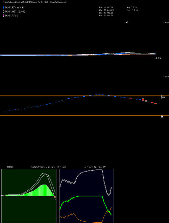Click the large red candlestick in price chart

click(x=143, y=99)
